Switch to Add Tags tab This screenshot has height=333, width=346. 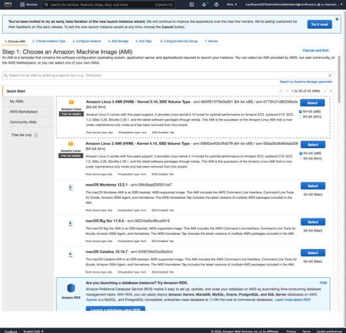coord(144,41)
